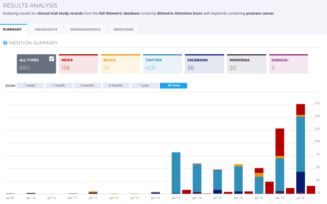The height and width of the screenshot is (204, 327).
Task: Set zoom to 1 week
Action: pos(30,86)
